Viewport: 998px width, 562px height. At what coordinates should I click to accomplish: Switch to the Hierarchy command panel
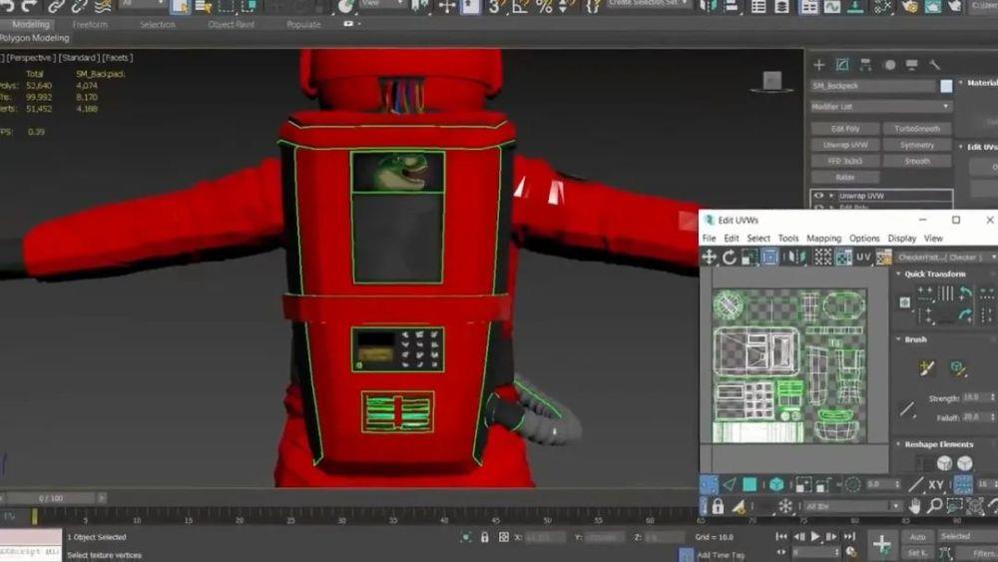coord(865,64)
